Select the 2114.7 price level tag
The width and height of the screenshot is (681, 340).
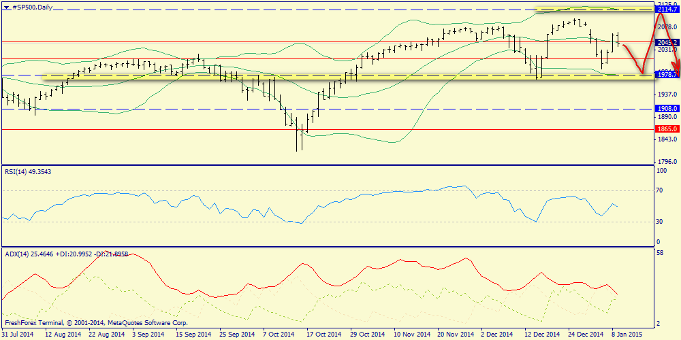(x=667, y=9)
